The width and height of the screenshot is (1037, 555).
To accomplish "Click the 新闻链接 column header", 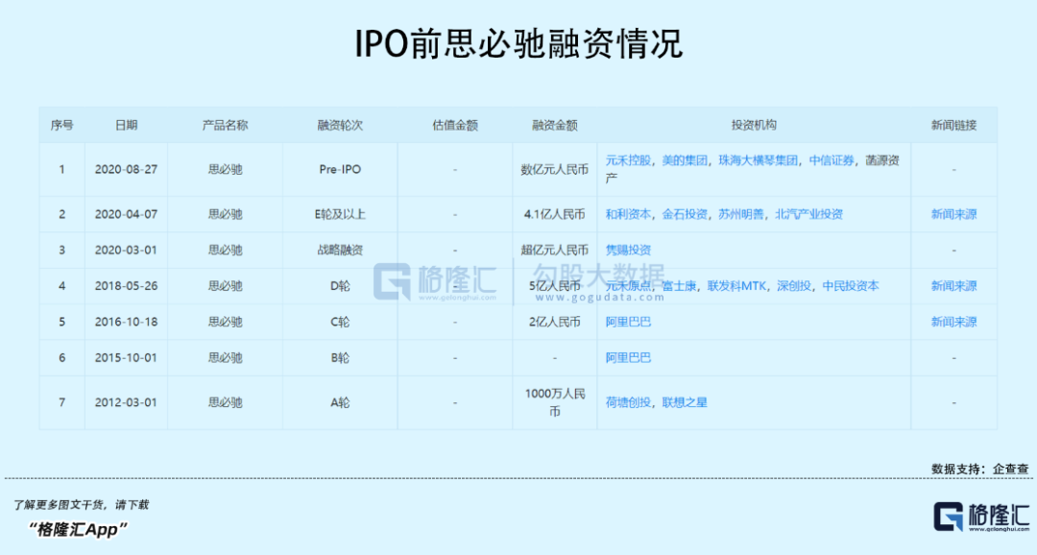I will (x=953, y=125).
